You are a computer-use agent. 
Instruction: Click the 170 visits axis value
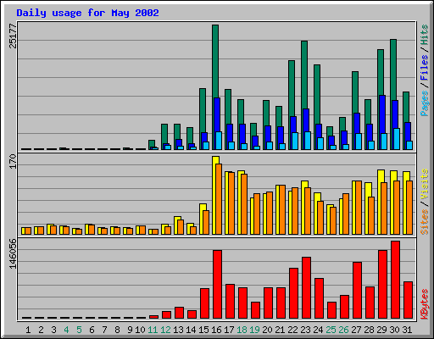[13, 161]
